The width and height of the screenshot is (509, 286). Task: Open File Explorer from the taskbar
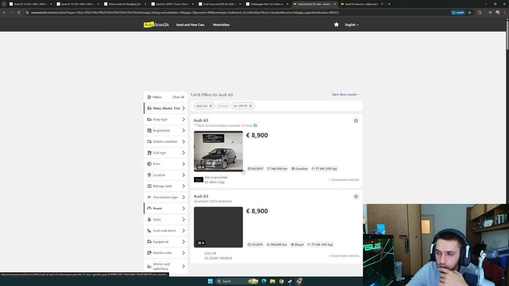(272, 281)
